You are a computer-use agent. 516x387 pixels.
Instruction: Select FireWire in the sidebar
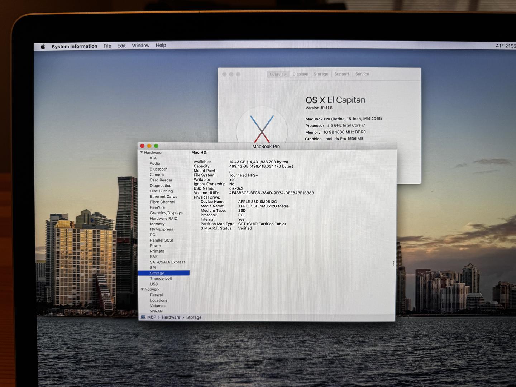(157, 207)
